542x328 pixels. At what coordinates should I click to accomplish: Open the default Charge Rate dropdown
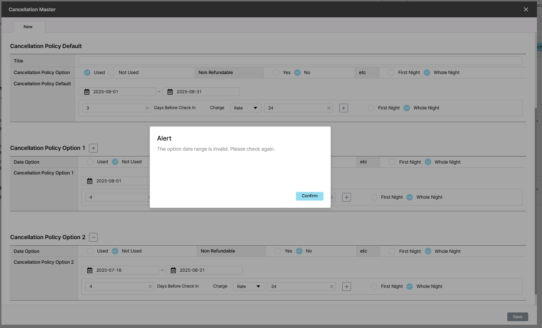pos(246,108)
